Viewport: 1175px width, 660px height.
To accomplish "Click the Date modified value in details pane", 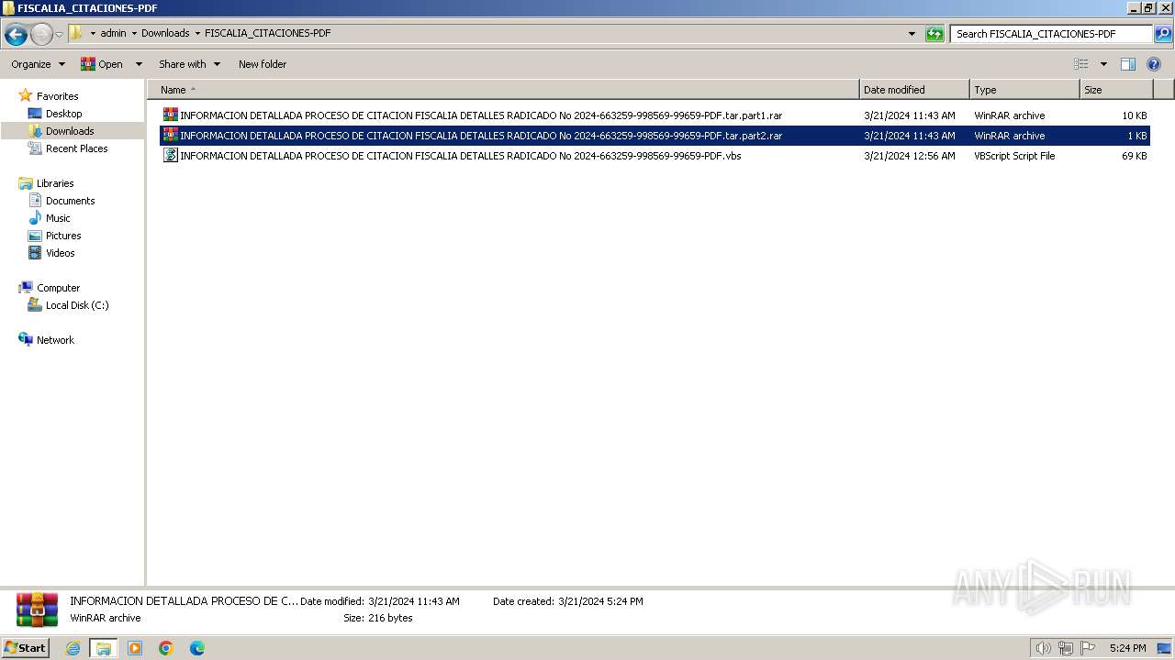I will [x=414, y=601].
